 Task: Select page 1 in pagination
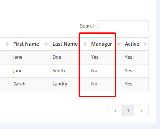128,111
